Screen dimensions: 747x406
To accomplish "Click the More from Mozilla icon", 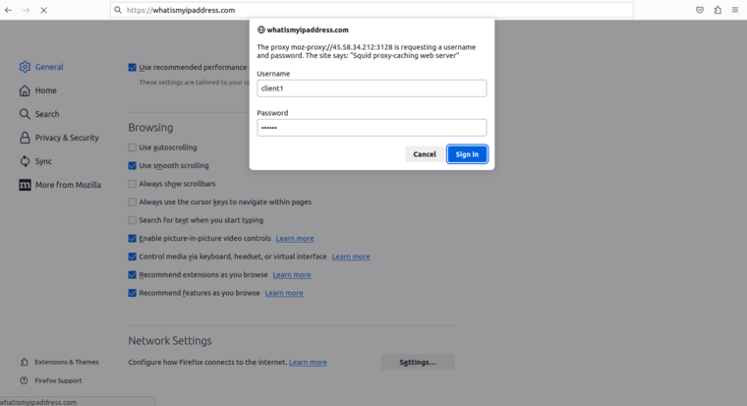I will [25, 185].
